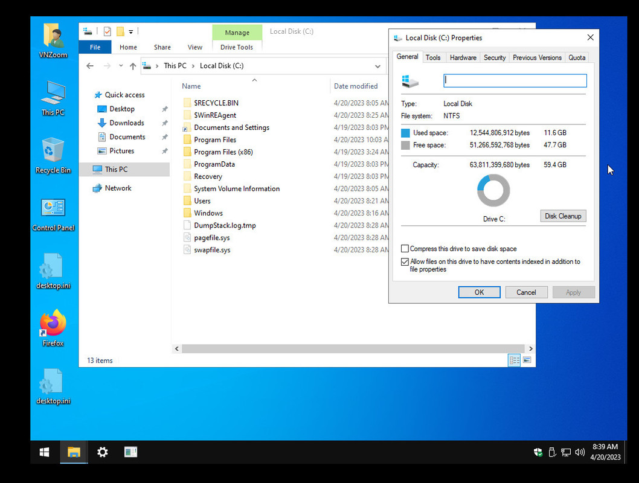Switch to Tools tab in Properties
This screenshot has height=483, width=639.
click(433, 58)
